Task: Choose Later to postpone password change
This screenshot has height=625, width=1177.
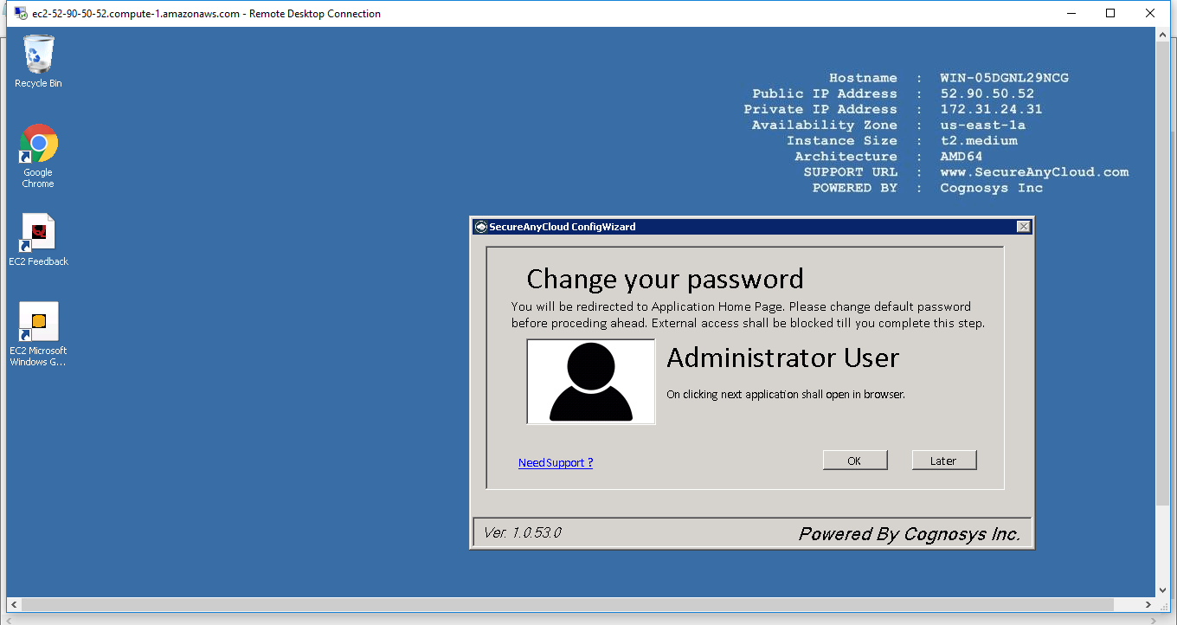Action: click(x=943, y=461)
